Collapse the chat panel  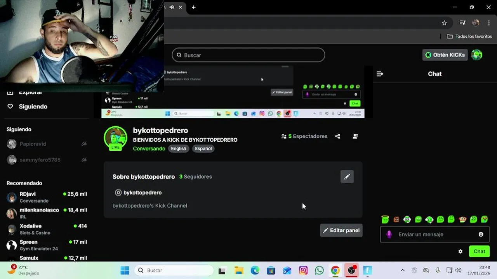pyautogui.click(x=380, y=74)
